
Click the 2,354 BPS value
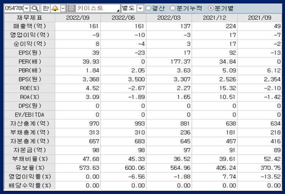272,79
